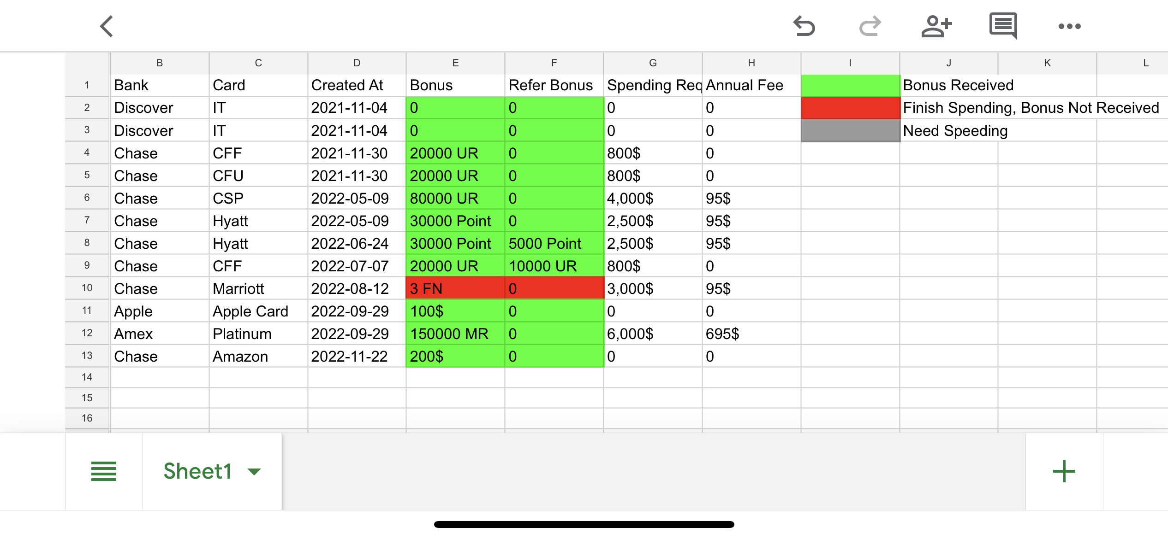Image resolution: width=1168 pixels, height=539 pixels.
Task: Select the 'Bank' header cell
Action: pos(160,85)
